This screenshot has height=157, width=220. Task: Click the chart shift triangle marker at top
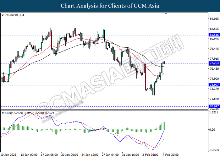tap(166, 14)
